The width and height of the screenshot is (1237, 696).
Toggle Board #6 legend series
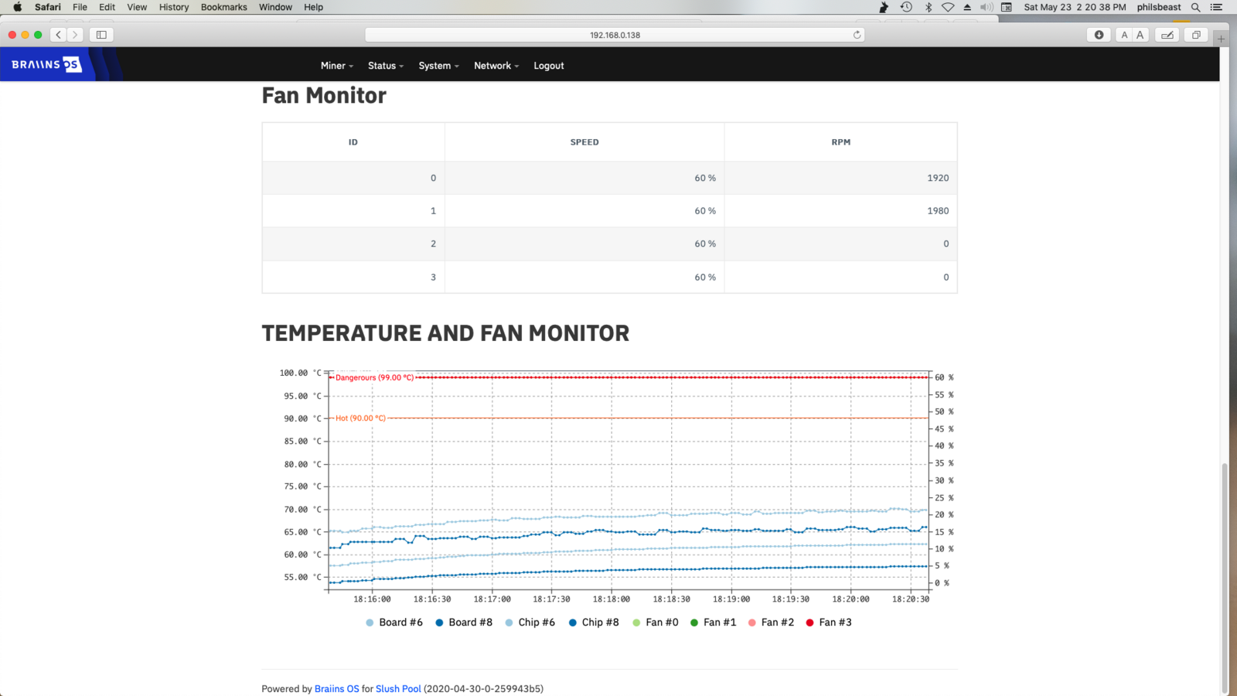[394, 623]
